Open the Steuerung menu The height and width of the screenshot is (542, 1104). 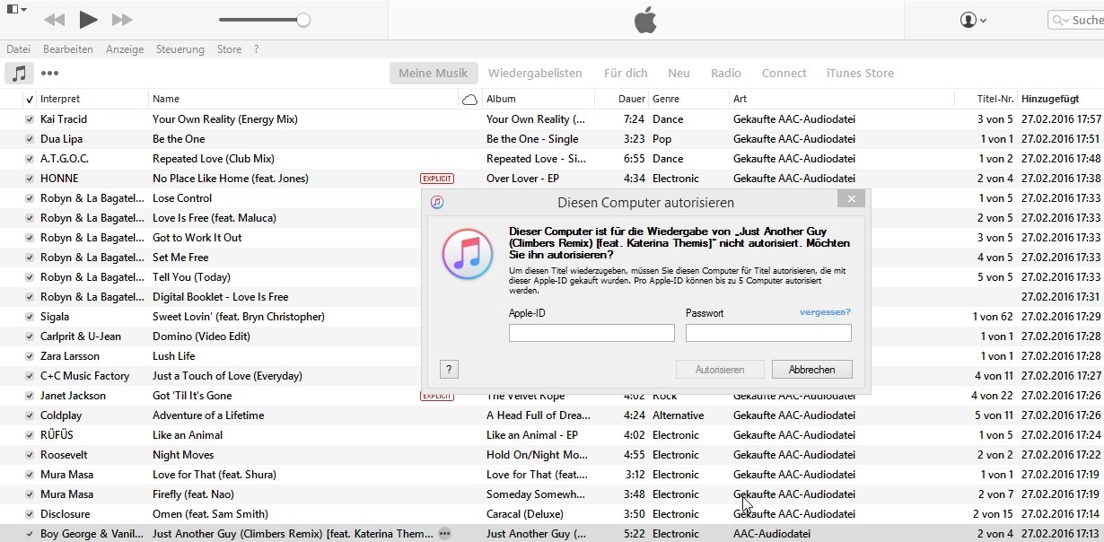pos(180,49)
